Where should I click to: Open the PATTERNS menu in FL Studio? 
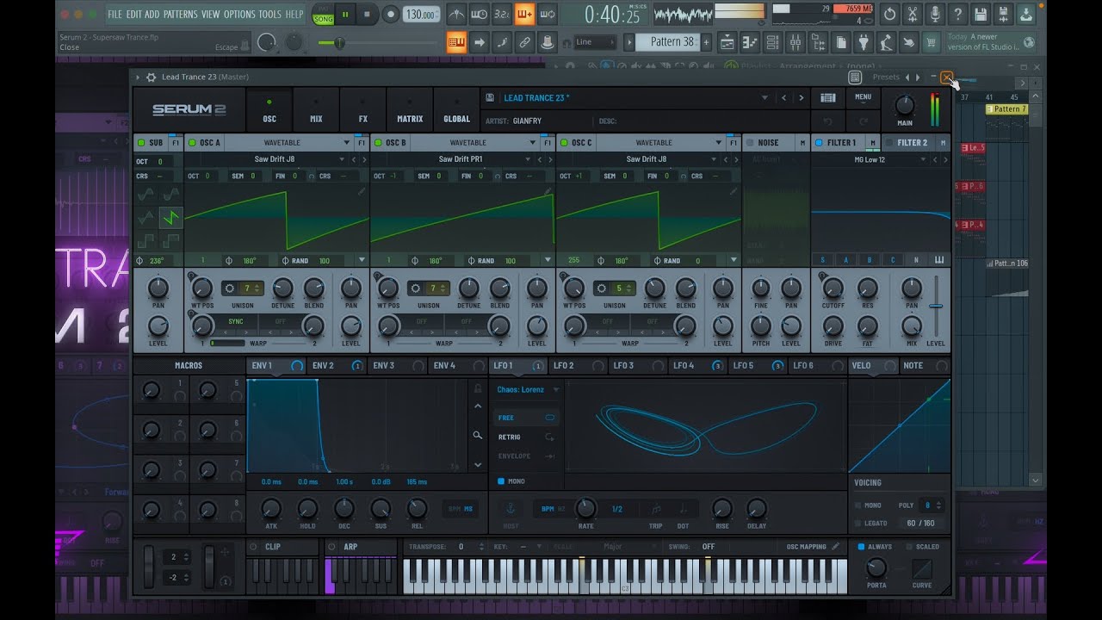(180, 15)
